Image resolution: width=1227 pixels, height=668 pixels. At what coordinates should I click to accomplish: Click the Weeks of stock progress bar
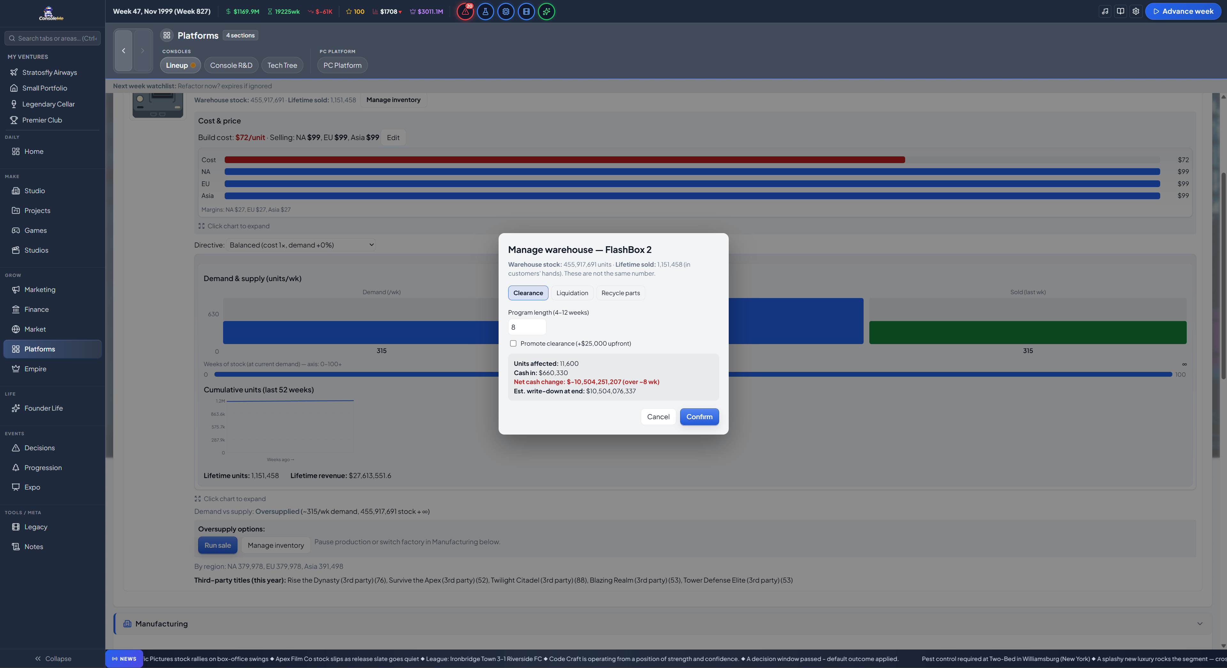(x=693, y=374)
